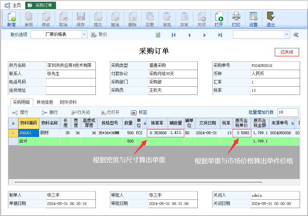This screenshot has width=308, height=216.
Task: Click the 新增 (New) toolbar icon
Action: [11, 19]
